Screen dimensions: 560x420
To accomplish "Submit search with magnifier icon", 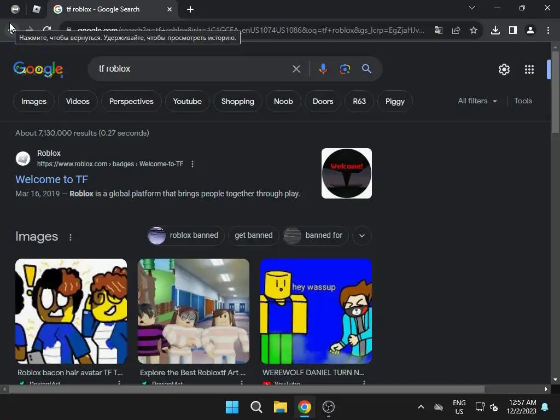I will click(367, 69).
